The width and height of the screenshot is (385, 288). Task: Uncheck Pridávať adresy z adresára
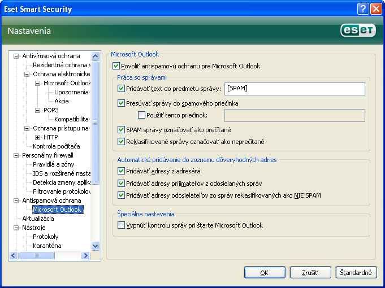coord(121,171)
